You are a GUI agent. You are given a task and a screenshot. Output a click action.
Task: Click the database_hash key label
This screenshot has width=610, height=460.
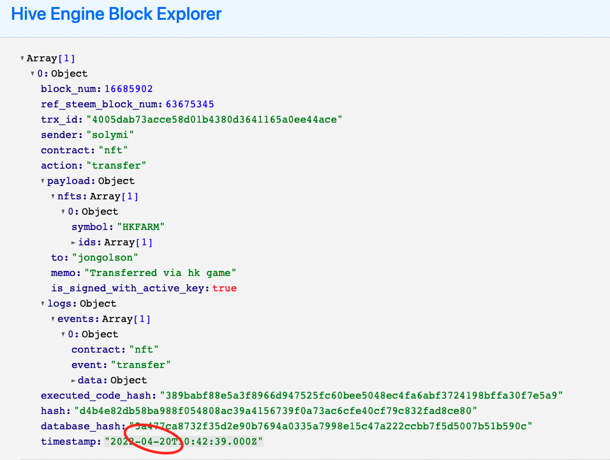click(83, 426)
